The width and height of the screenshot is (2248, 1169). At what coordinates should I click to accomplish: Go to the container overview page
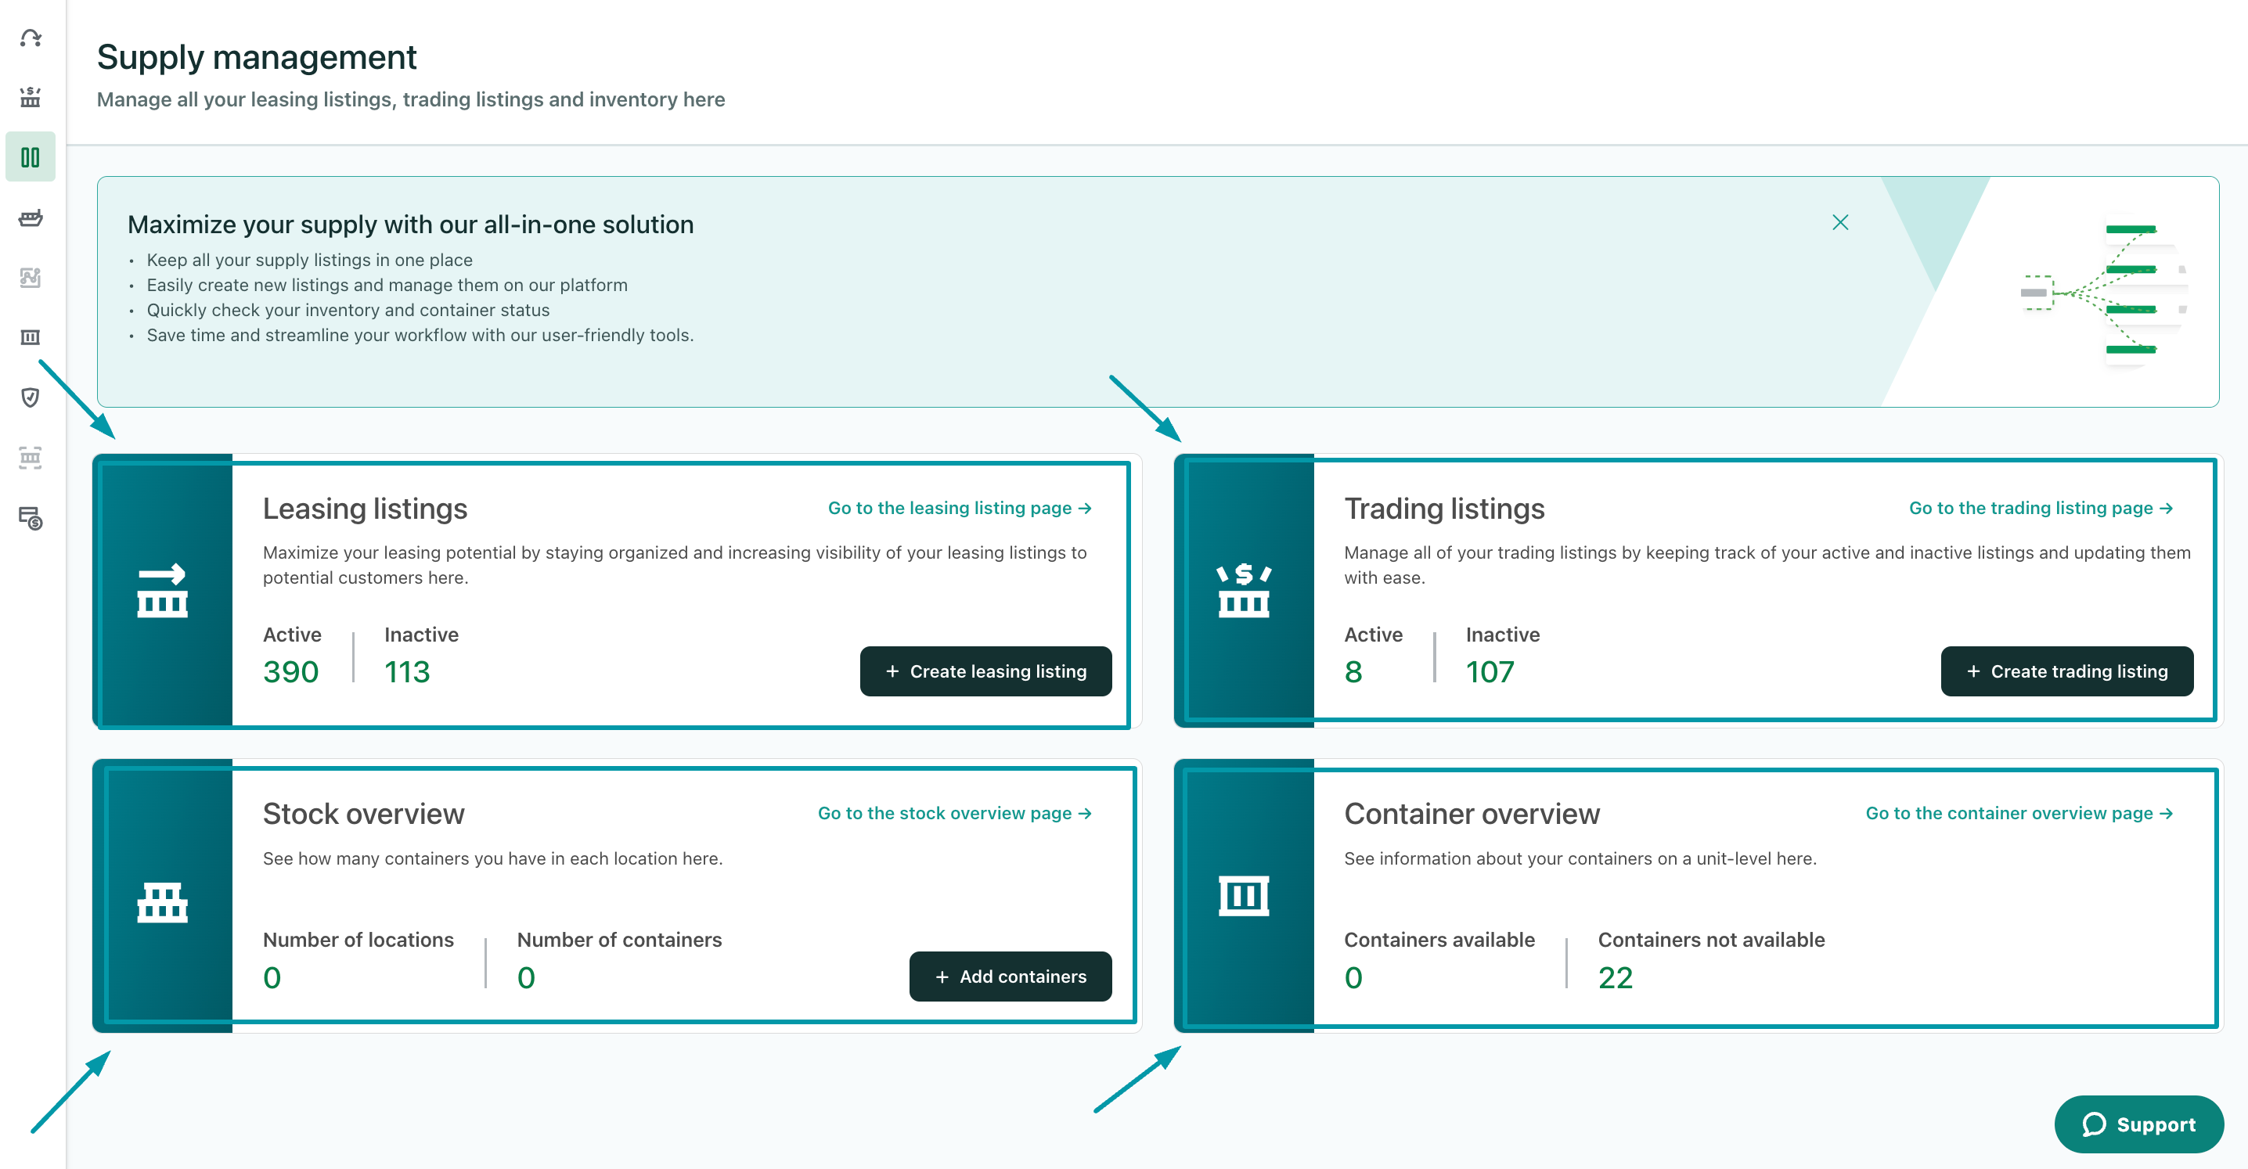(x=2018, y=813)
